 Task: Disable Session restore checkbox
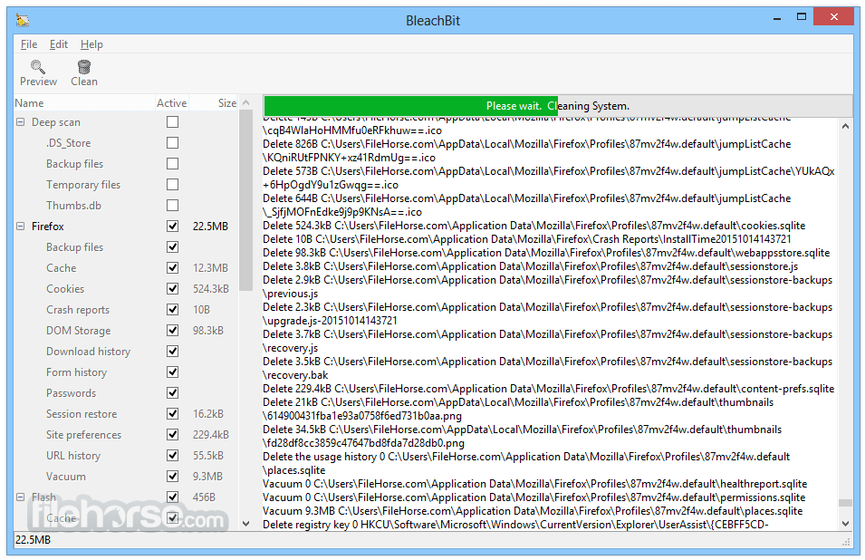tap(173, 414)
